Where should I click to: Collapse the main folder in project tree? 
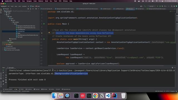[x=6, y=17]
